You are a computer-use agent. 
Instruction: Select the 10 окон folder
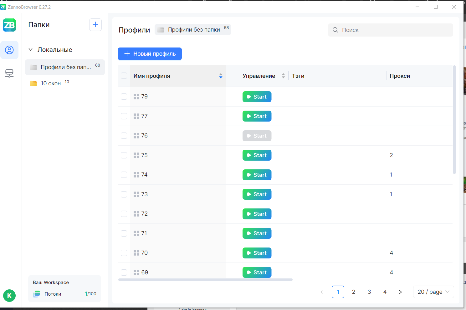[x=65, y=83]
